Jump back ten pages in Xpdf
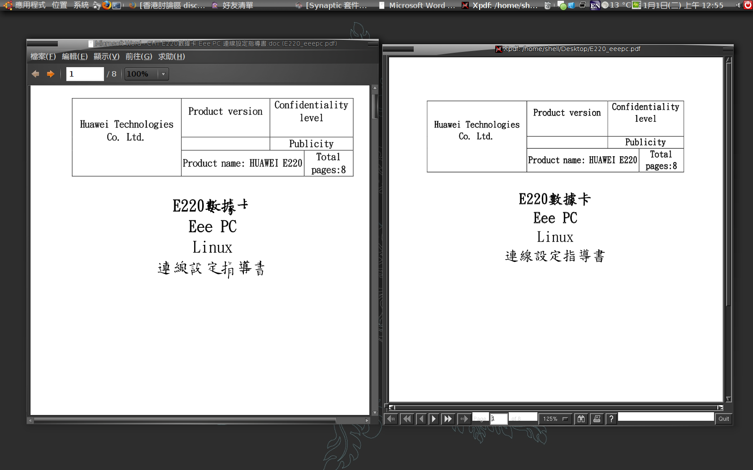This screenshot has width=753, height=470. point(407,419)
